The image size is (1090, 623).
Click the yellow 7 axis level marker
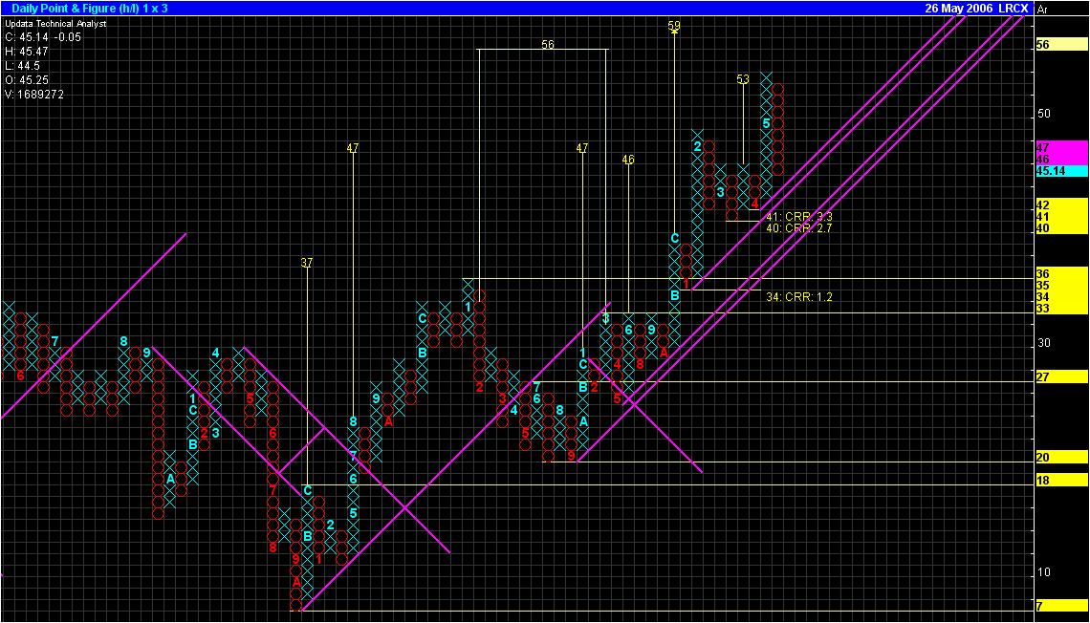(1061, 607)
